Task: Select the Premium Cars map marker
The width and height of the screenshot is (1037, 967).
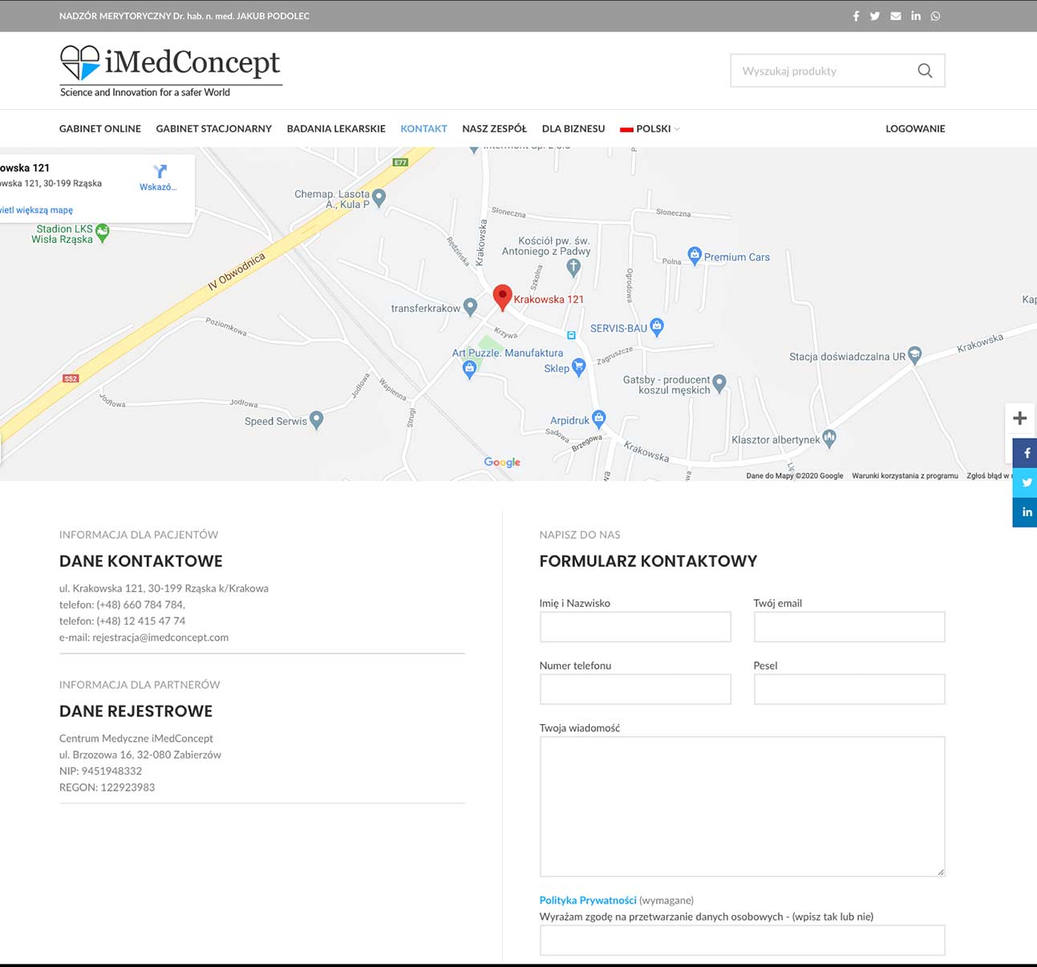Action: (695, 256)
